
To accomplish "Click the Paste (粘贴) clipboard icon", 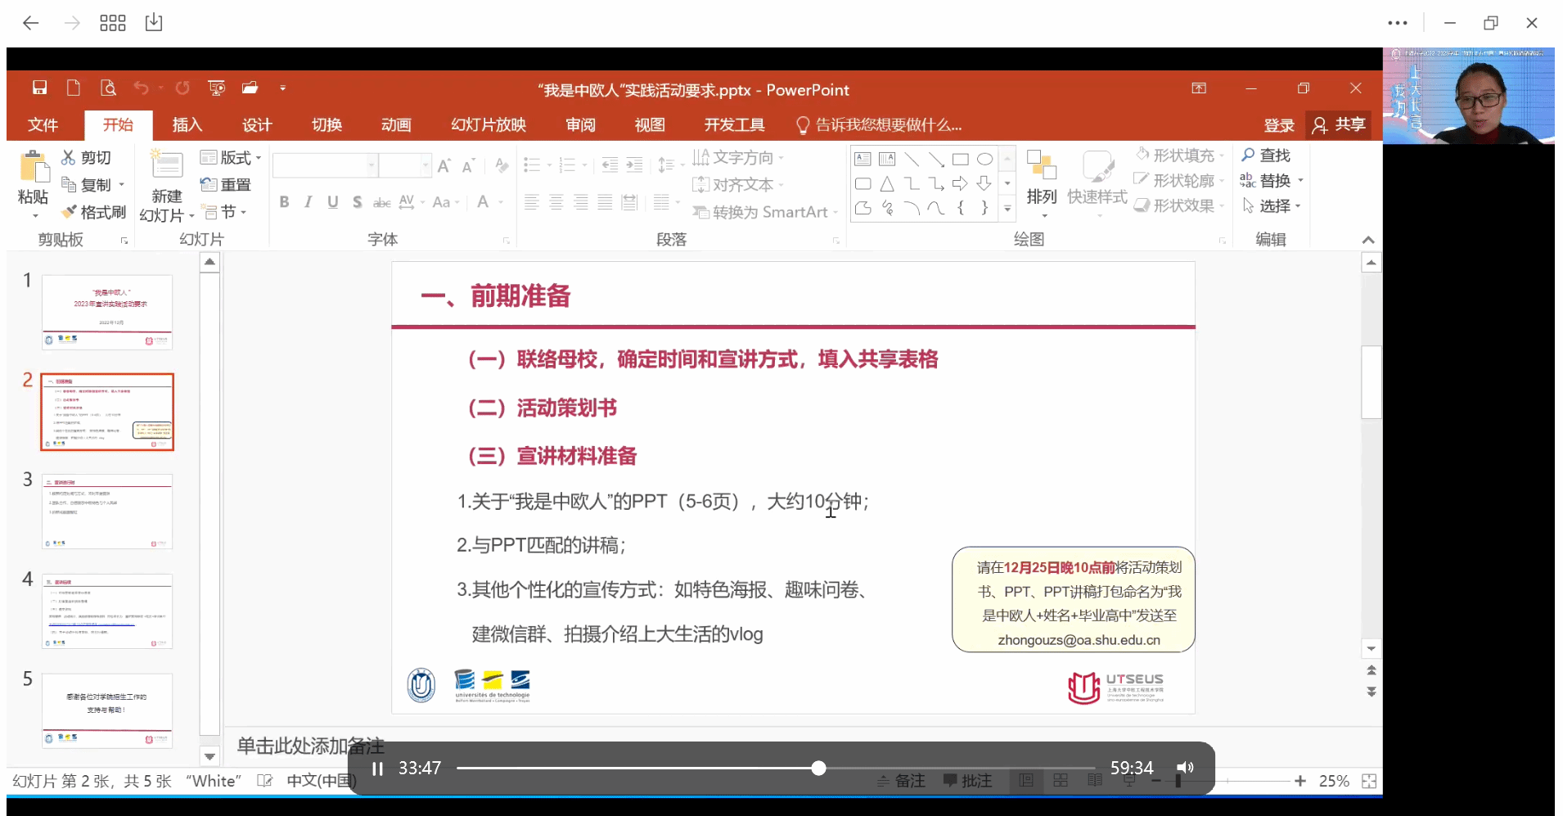I will (34, 167).
